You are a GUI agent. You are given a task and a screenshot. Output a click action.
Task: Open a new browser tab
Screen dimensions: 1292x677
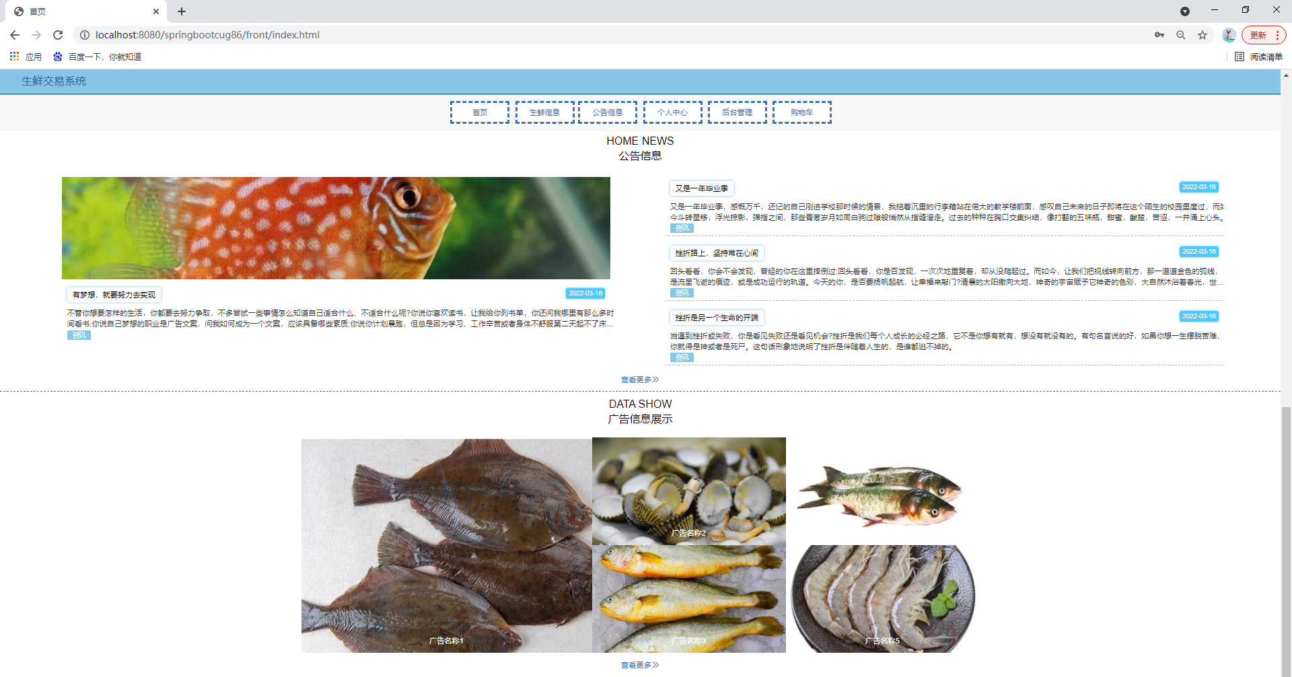click(182, 11)
